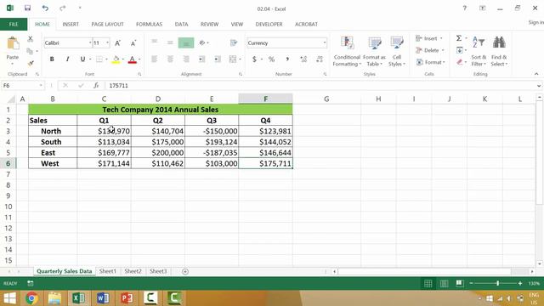
Task: Click the Paste clipboard icon
Action: pos(13,44)
